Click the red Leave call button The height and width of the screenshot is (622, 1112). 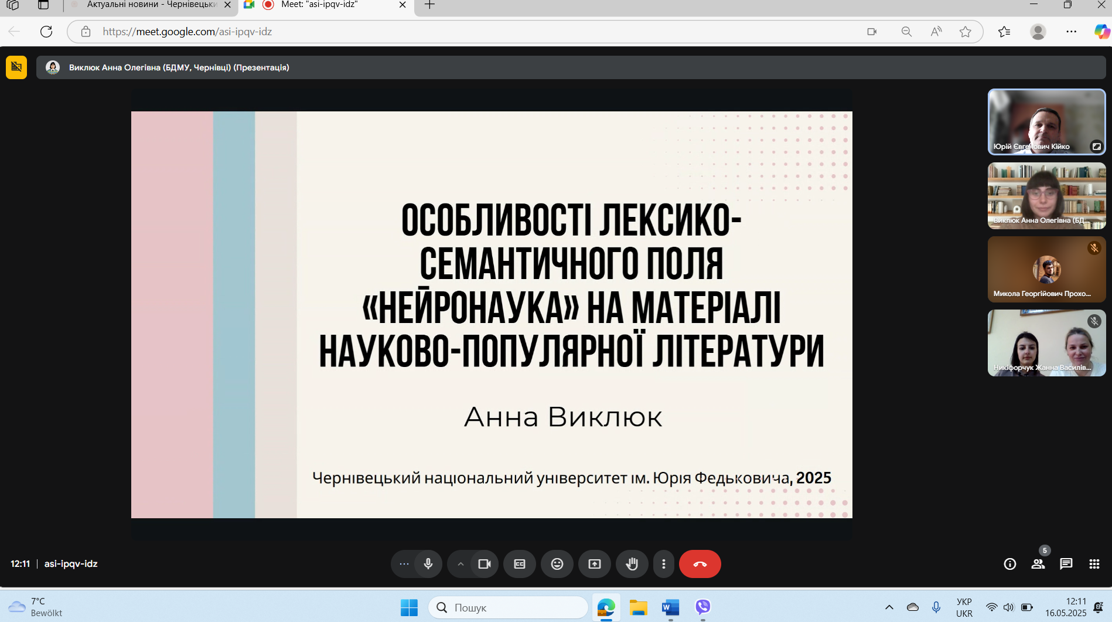[700, 564]
